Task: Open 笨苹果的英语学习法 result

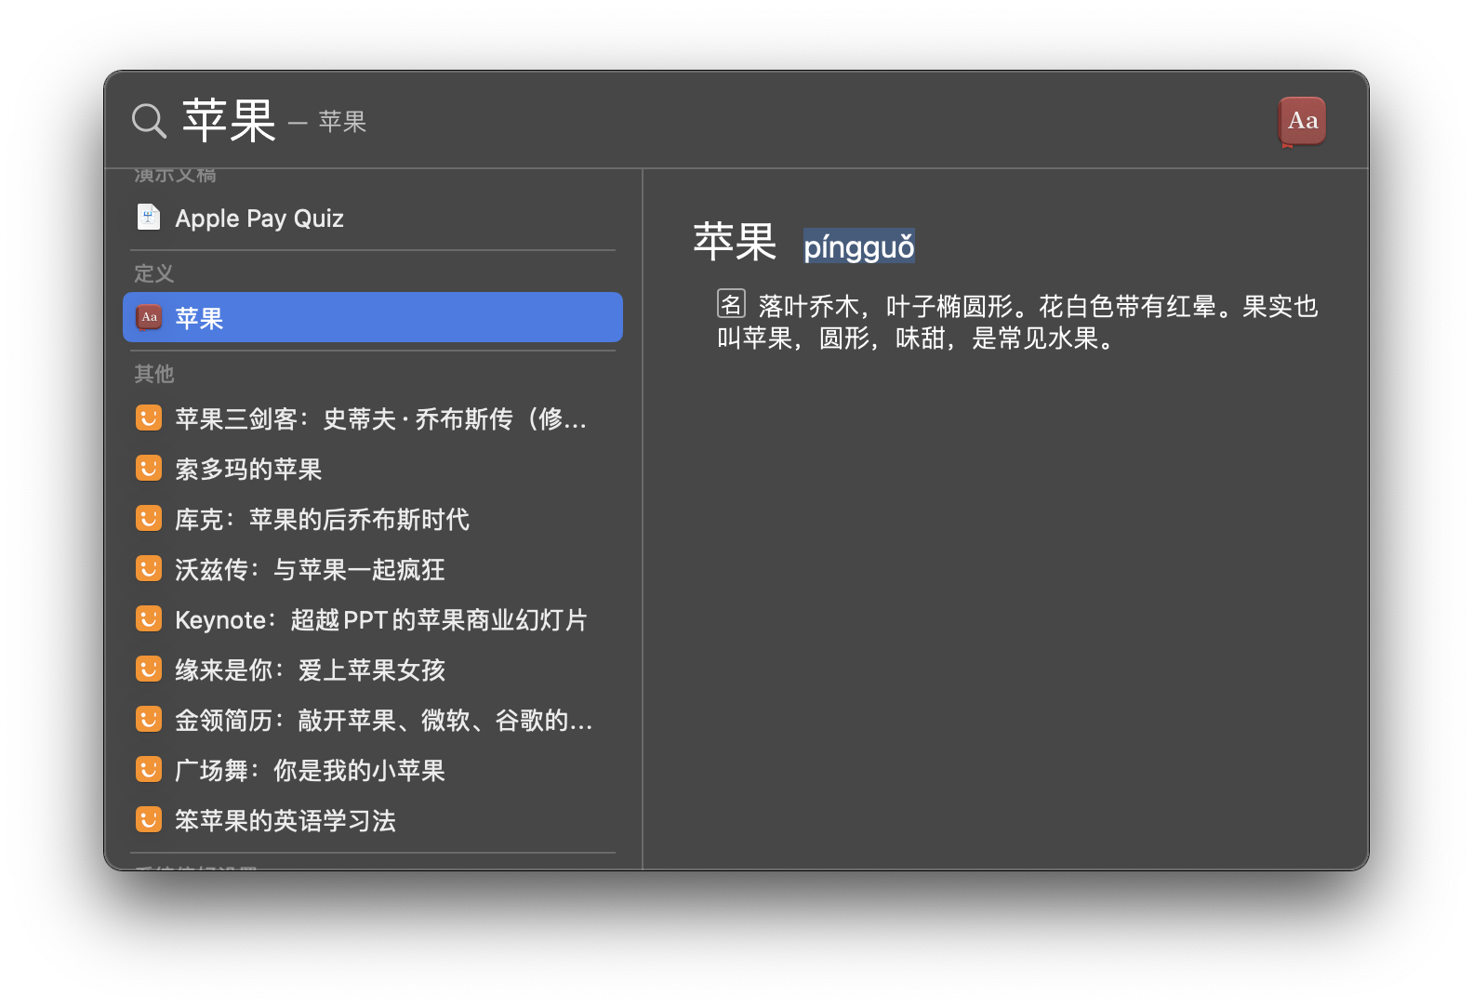Action: tap(285, 820)
